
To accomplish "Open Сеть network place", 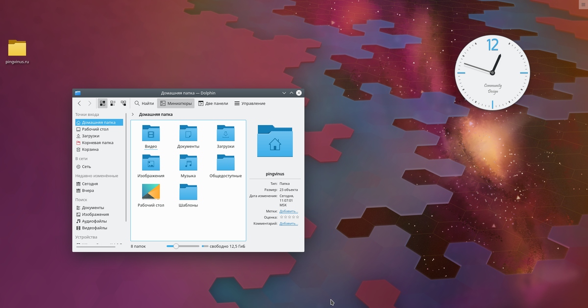I will point(86,167).
